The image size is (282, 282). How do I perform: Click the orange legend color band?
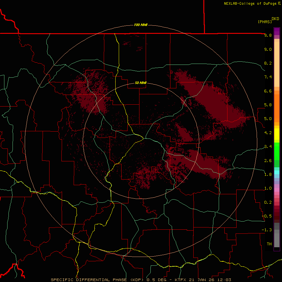tap(277, 108)
